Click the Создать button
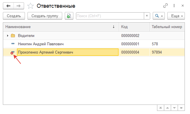 pos(14,16)
